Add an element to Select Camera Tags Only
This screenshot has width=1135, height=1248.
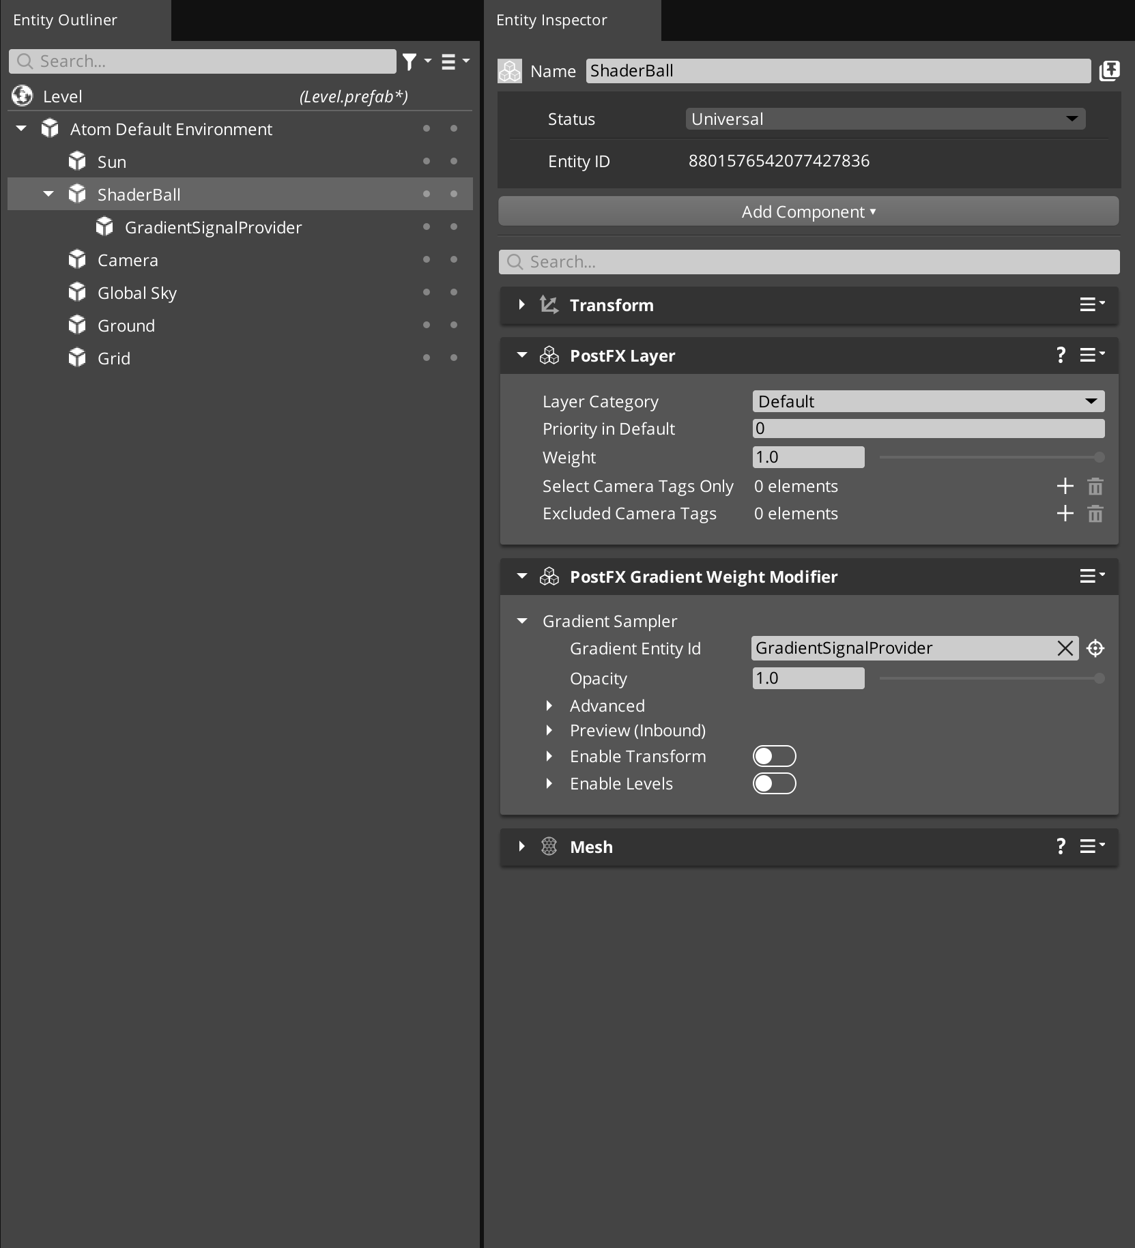click(x=1065, y=486)
